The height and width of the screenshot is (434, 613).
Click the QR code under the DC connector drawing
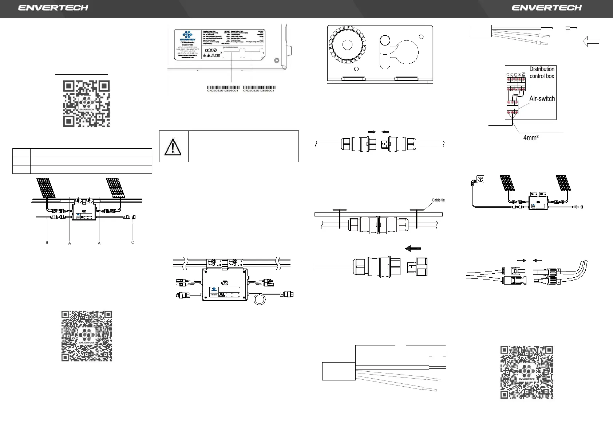[527, 372]
